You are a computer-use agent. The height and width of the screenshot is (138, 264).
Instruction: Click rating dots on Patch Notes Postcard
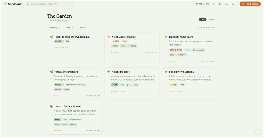57,96
